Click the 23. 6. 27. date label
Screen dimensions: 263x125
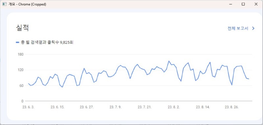pyautogui.click(x=86, y=107)
